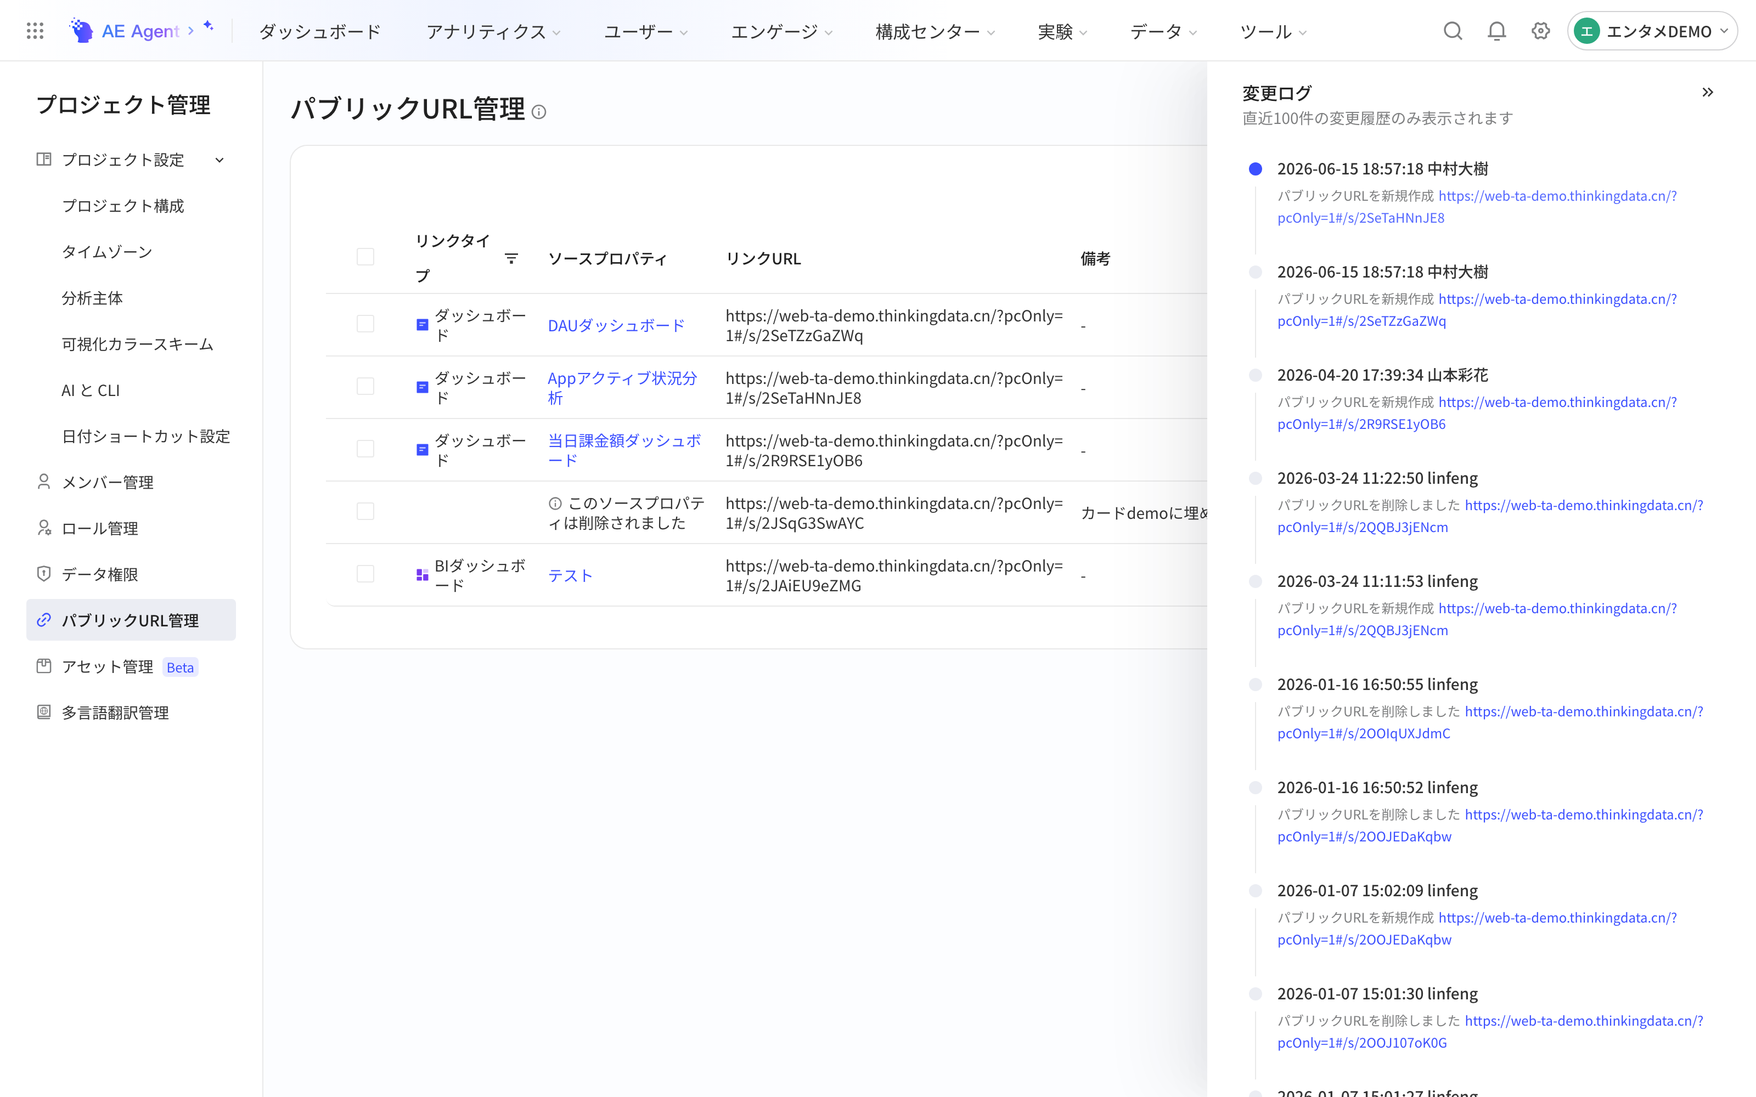Select 日付ショートカット設定 in the sidebar
Image resolution: width=1756 pixels, height=1097 pixels.
146,436
